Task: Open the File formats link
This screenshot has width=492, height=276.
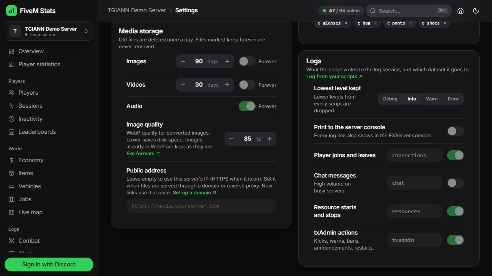Action: tap(143, 153)
